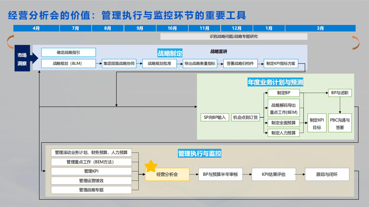Click the 战略规划批准 box
Screen dimensions: 369x207
click(x=160, y=63)
